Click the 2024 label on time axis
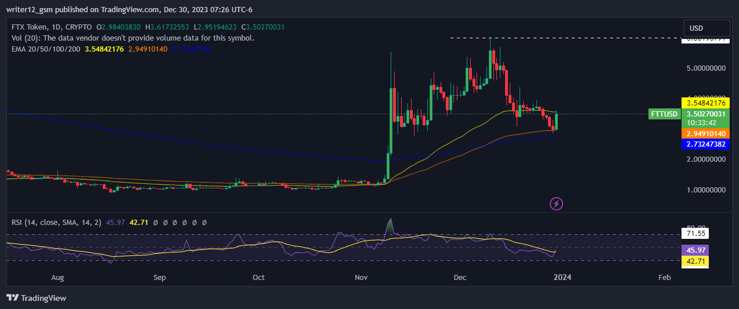 562,278
